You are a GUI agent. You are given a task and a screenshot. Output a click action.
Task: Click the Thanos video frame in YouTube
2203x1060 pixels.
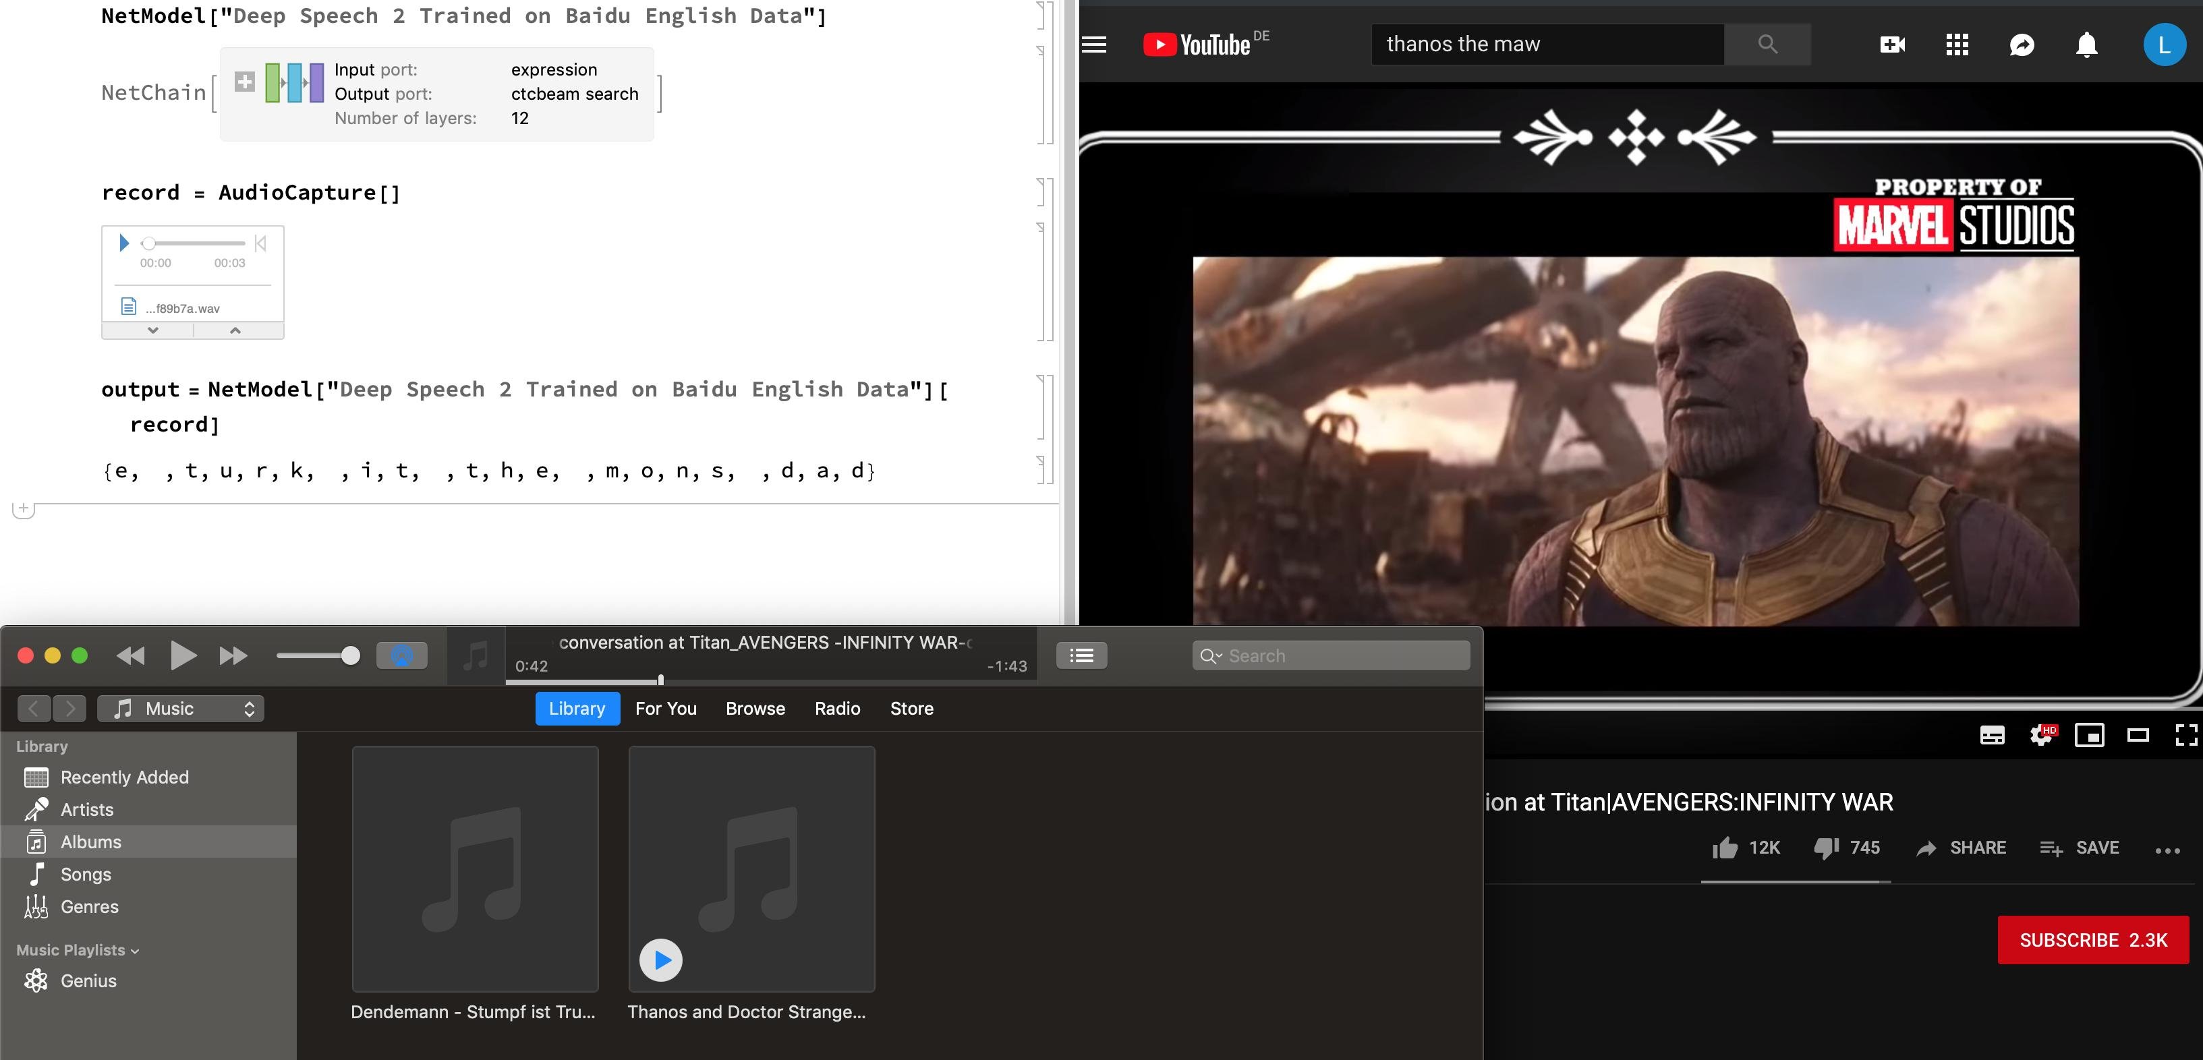pos(1635,441)
